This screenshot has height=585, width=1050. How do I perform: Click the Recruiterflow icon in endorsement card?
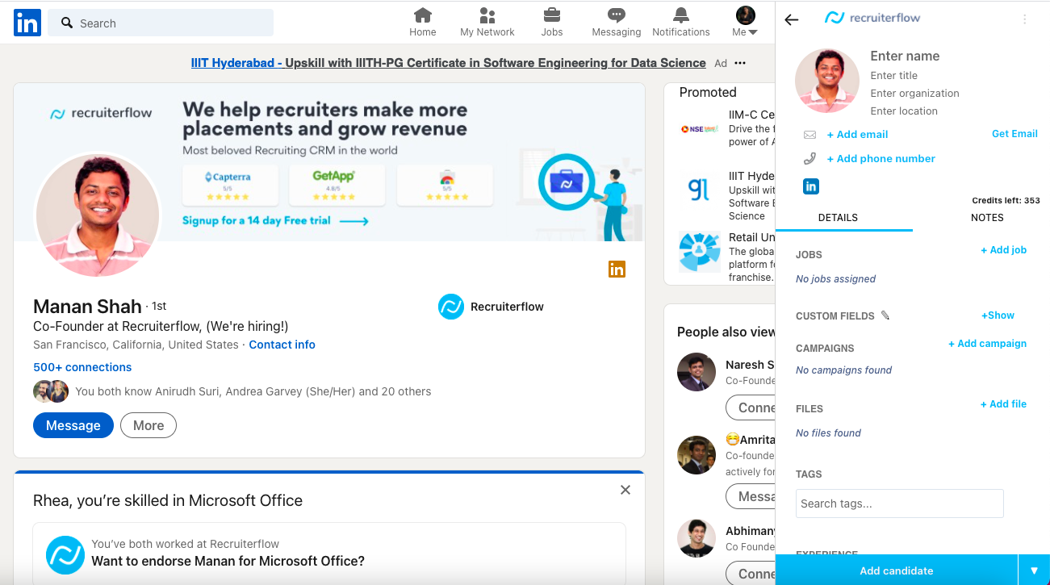pos(65,554)
